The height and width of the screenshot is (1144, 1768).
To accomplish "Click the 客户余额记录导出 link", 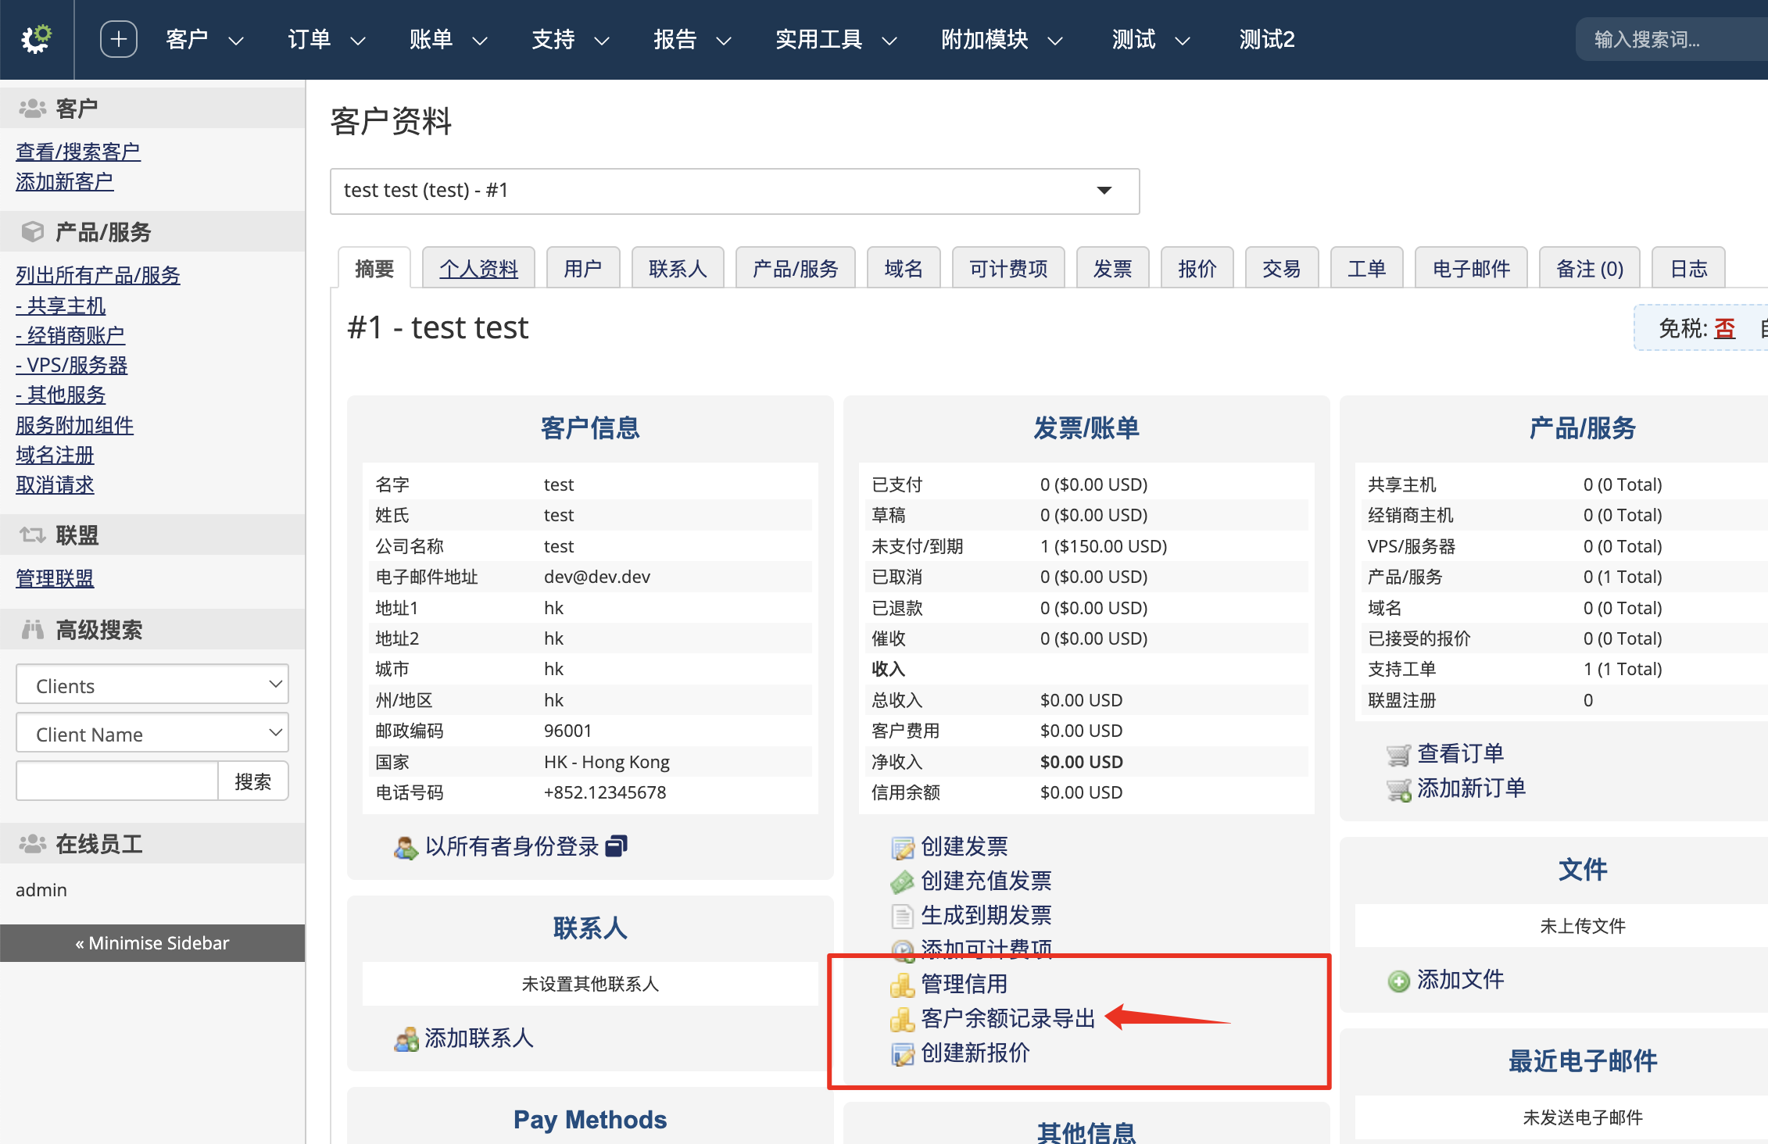I will [1007, 1018].
